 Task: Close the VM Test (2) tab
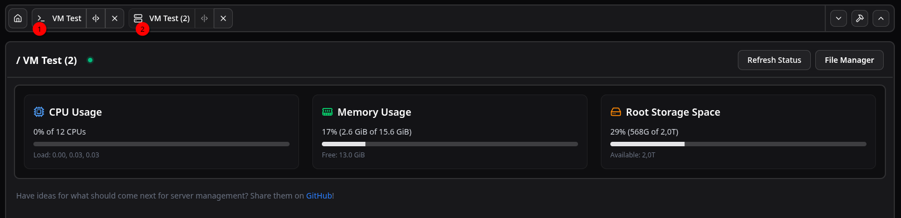click(x=223, y=18)
